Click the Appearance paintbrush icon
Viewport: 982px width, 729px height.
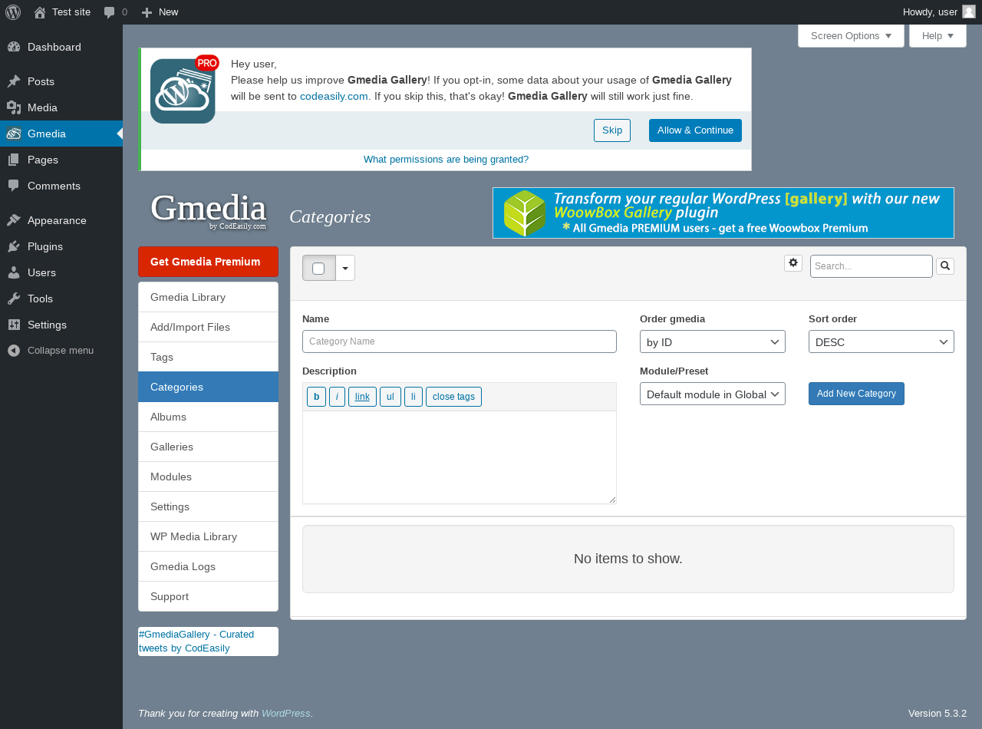[x=14, y=220]
